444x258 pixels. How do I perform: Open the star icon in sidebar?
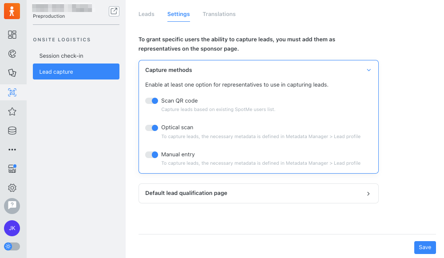pos(12,111)
